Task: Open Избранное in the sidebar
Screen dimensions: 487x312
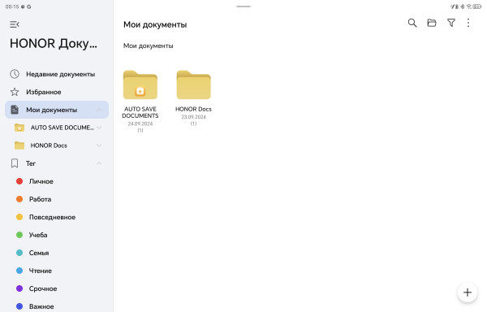Action: 57,92
